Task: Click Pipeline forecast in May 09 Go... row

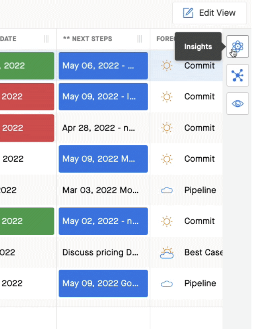Action: (200, 283)
